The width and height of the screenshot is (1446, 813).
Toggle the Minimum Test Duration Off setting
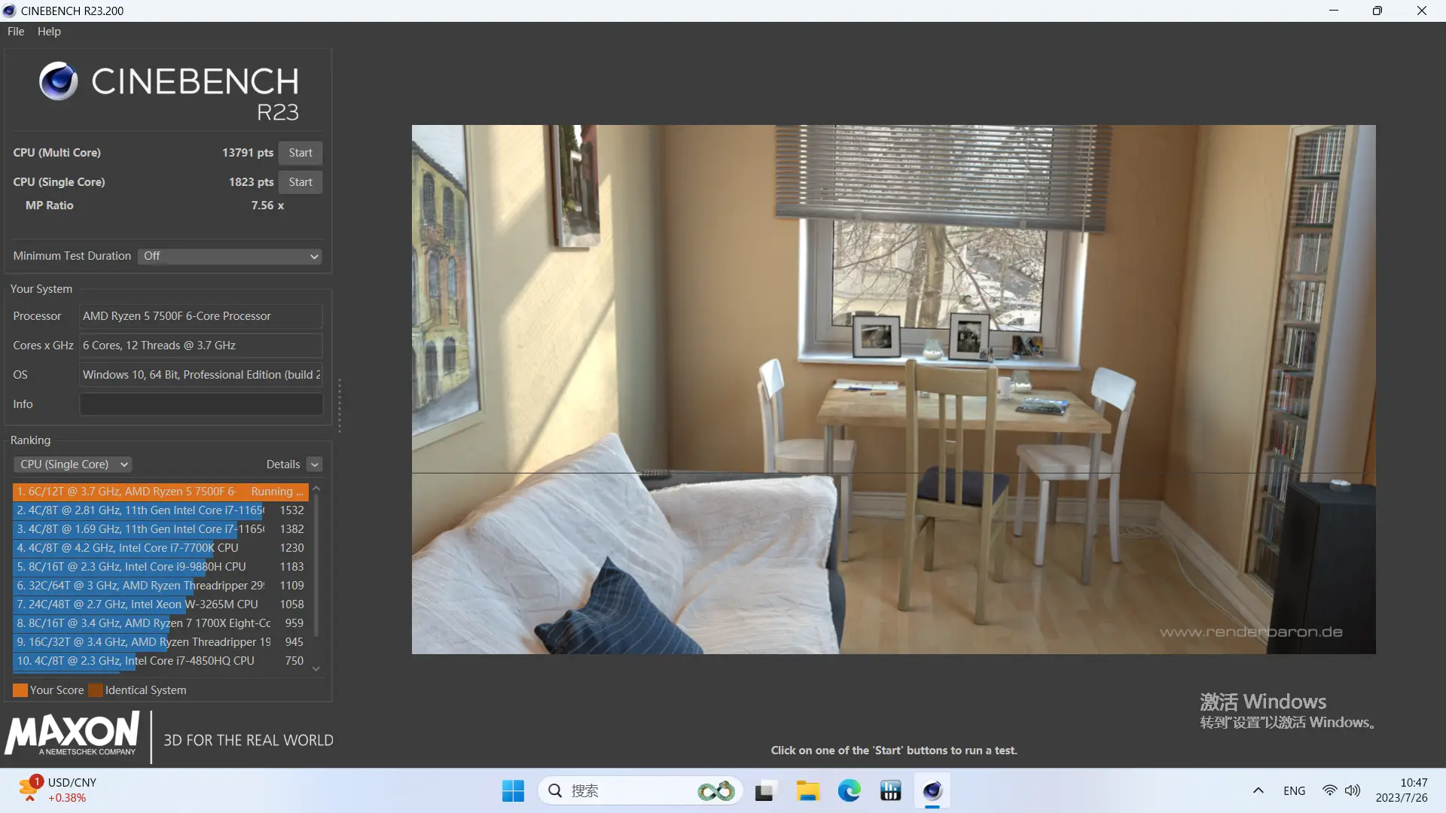pos(230,255)
